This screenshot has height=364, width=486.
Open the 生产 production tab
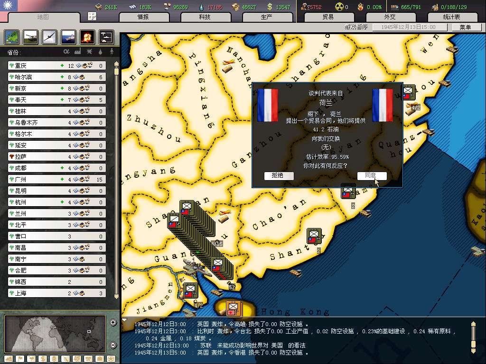coord(267,17)
